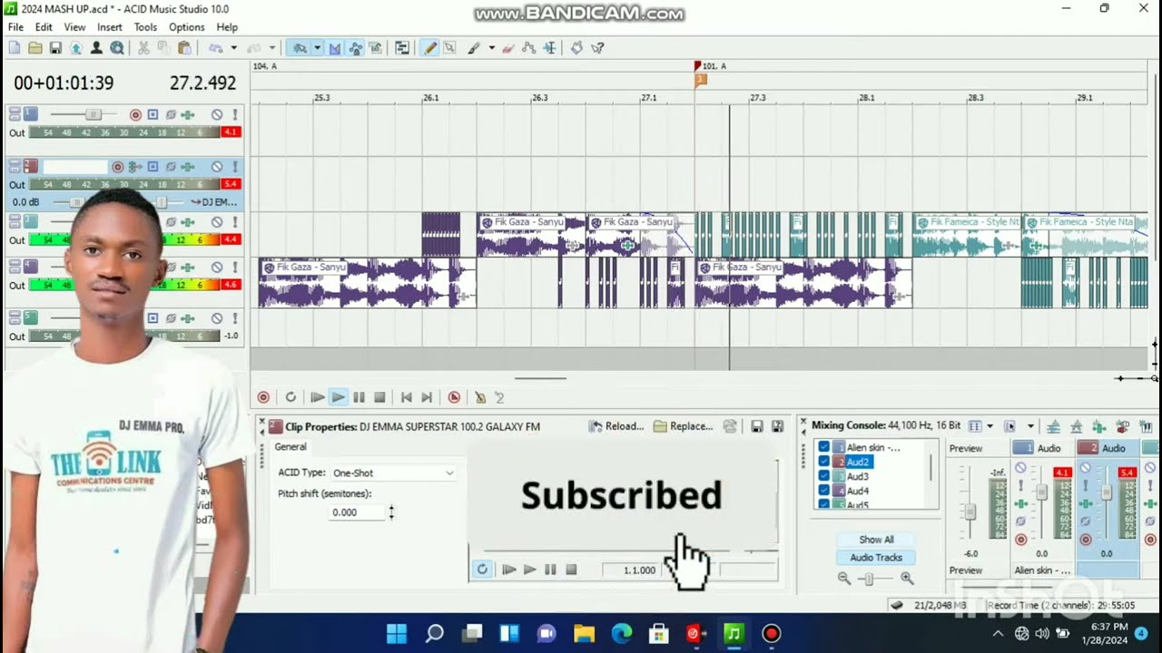
Task: Click Zoom in magnifier in Mixing Console
Action: pyautogui.click(x=906, y=578)
